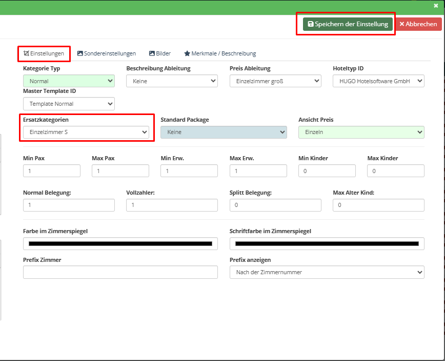The image size is (445, 361).
Task: Click the picture icon beside Bilder
Action: (152, 53)
